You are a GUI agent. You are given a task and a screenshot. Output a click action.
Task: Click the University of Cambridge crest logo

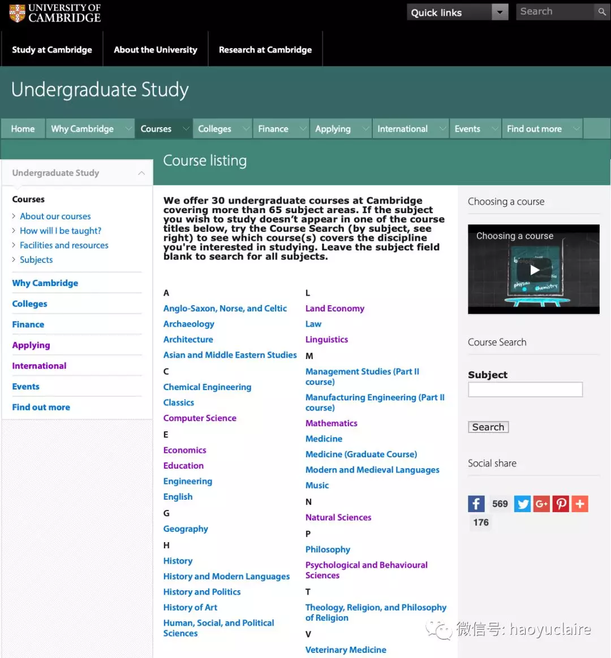click(x=17, y=13)
